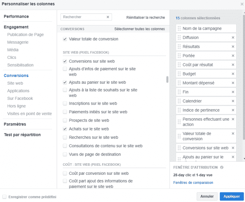Screen dimensions: 245x202
Task: Remove the Montant dépensé column
Action: 233,83
